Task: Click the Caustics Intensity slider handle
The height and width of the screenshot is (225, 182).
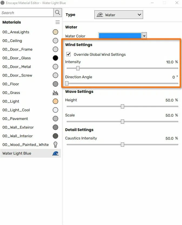Action: [123, 145]
